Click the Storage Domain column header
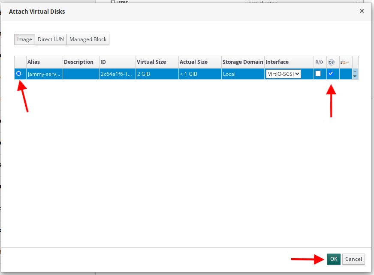This screenshot has height=275, width=374. point(242,62)
